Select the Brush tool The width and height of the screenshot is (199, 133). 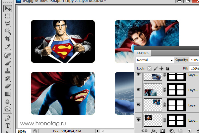click(8, 63)
